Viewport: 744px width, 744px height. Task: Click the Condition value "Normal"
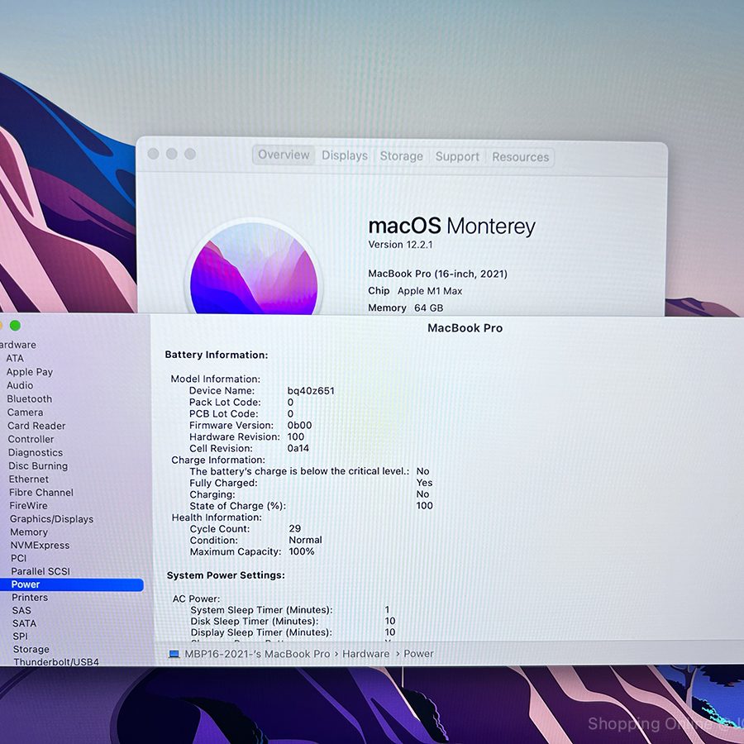[x=305, y=540]
